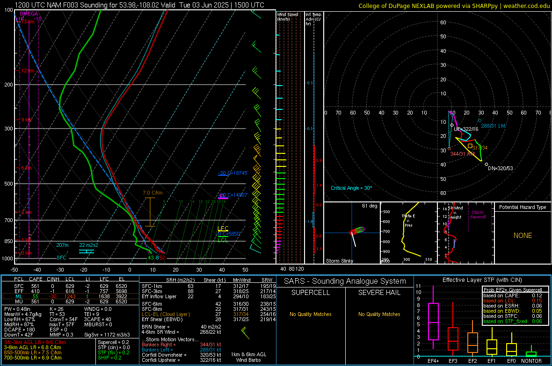
Task: Click the 'UP=322/16' hodograph label
Action: click(x=466, y=129)
